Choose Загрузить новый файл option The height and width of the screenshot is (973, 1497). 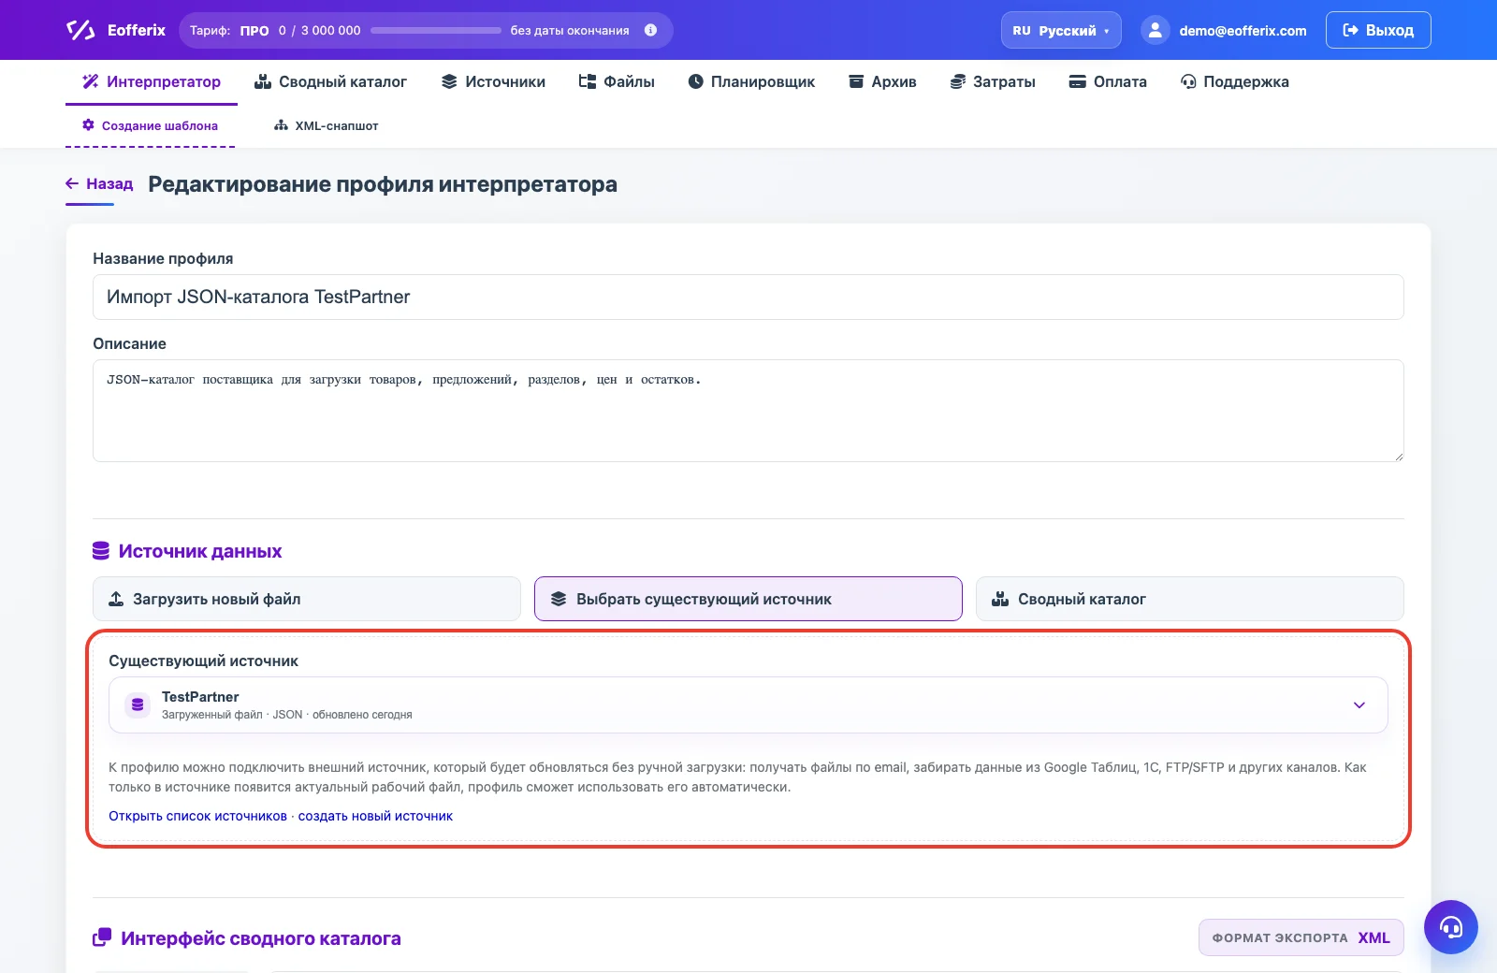tap(307, 599)
